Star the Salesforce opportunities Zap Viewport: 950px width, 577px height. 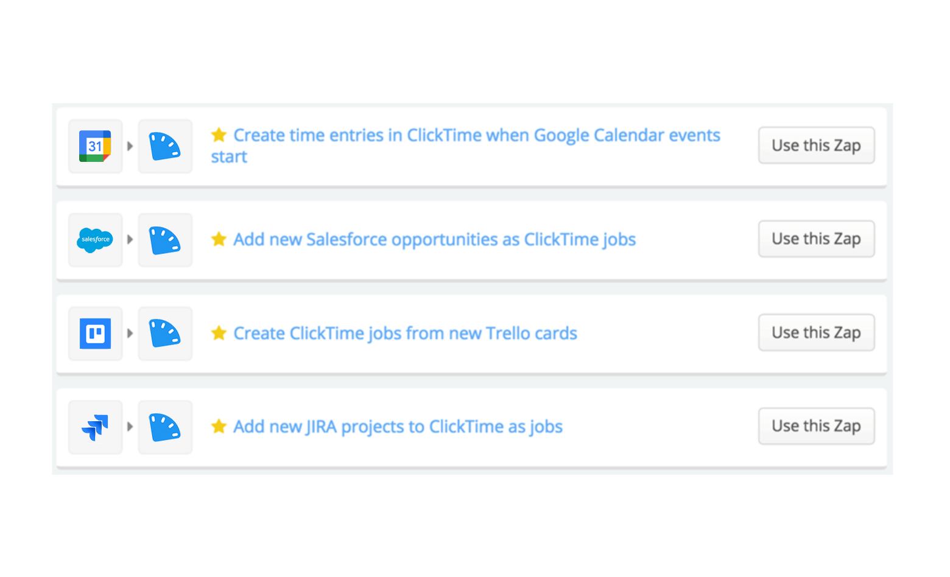tap(219, 239)
